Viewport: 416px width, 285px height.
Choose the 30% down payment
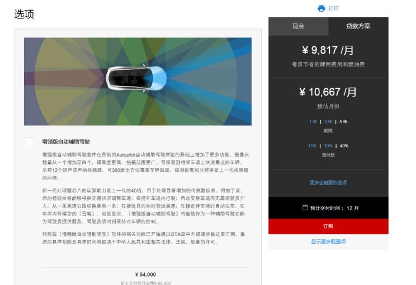328,146
